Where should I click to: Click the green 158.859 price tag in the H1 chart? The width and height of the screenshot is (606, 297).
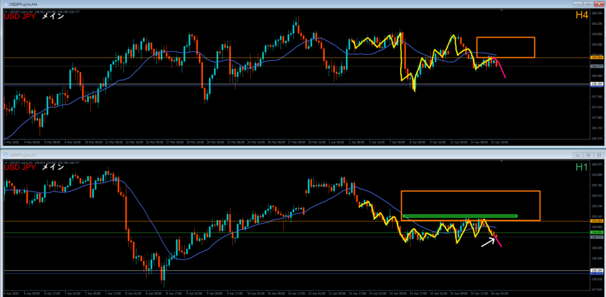(x=597, y=233)
